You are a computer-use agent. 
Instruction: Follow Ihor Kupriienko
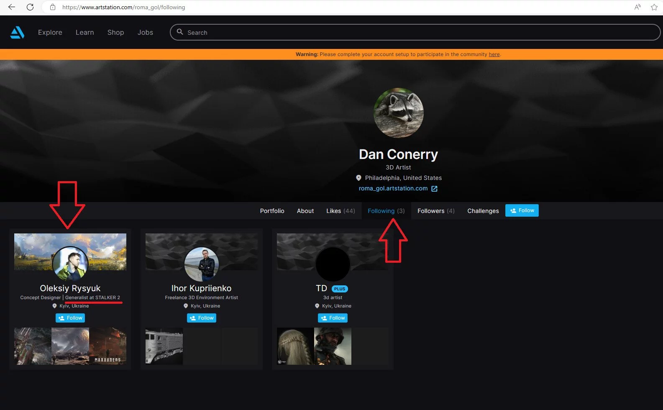click(202, 318)
